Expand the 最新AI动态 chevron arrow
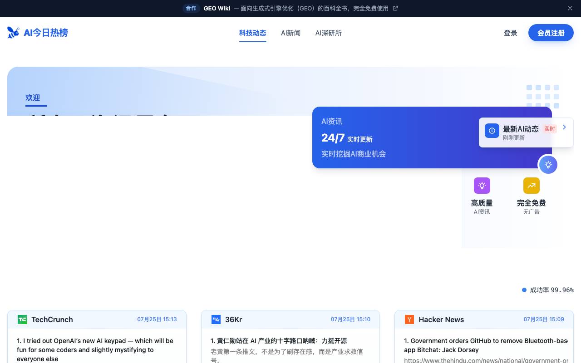 [564, 127]
